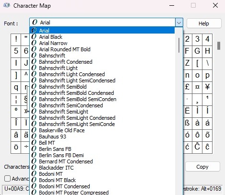Viewport: 225px width, 195px height.
Task: Choose Bodoni MT font
Action: tap(102, 174)
